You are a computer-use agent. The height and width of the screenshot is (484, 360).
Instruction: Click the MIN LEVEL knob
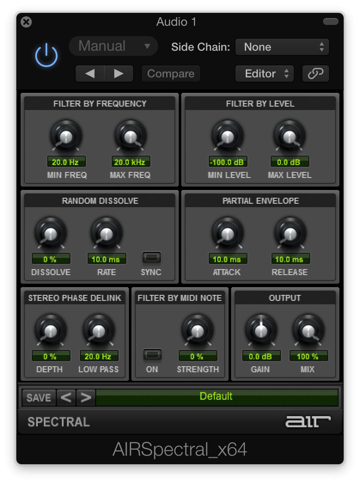click(228, 136)
